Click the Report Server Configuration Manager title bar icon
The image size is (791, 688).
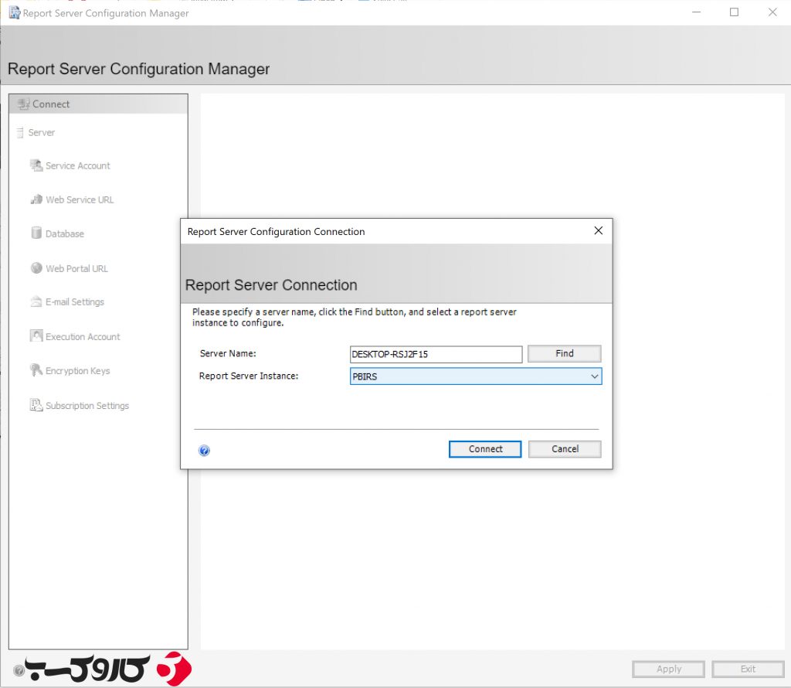pyautogui.click(x=12, y=12)
